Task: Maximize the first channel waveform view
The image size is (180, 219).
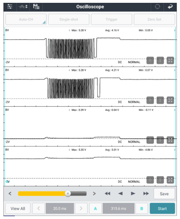Action: tap(170, 60)
